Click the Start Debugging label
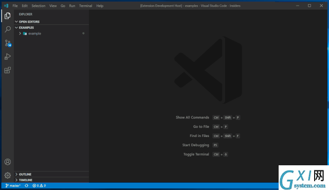The image size is (329, 190). (195, 145)
